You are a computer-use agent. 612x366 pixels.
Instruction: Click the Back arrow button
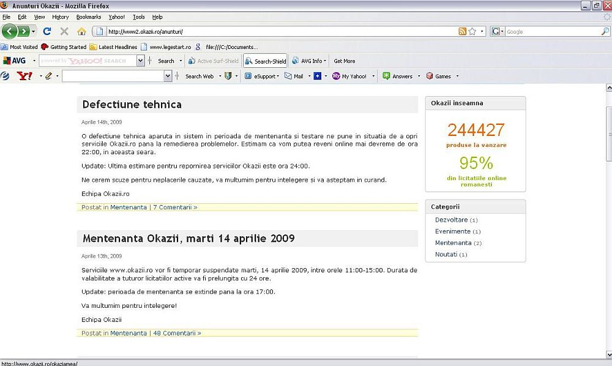[x=9, y=31]
